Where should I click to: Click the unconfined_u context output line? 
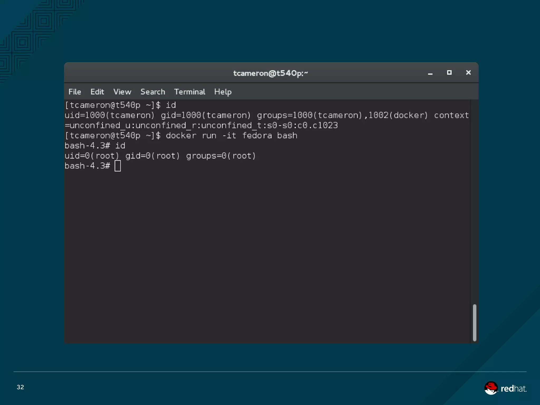201,126
